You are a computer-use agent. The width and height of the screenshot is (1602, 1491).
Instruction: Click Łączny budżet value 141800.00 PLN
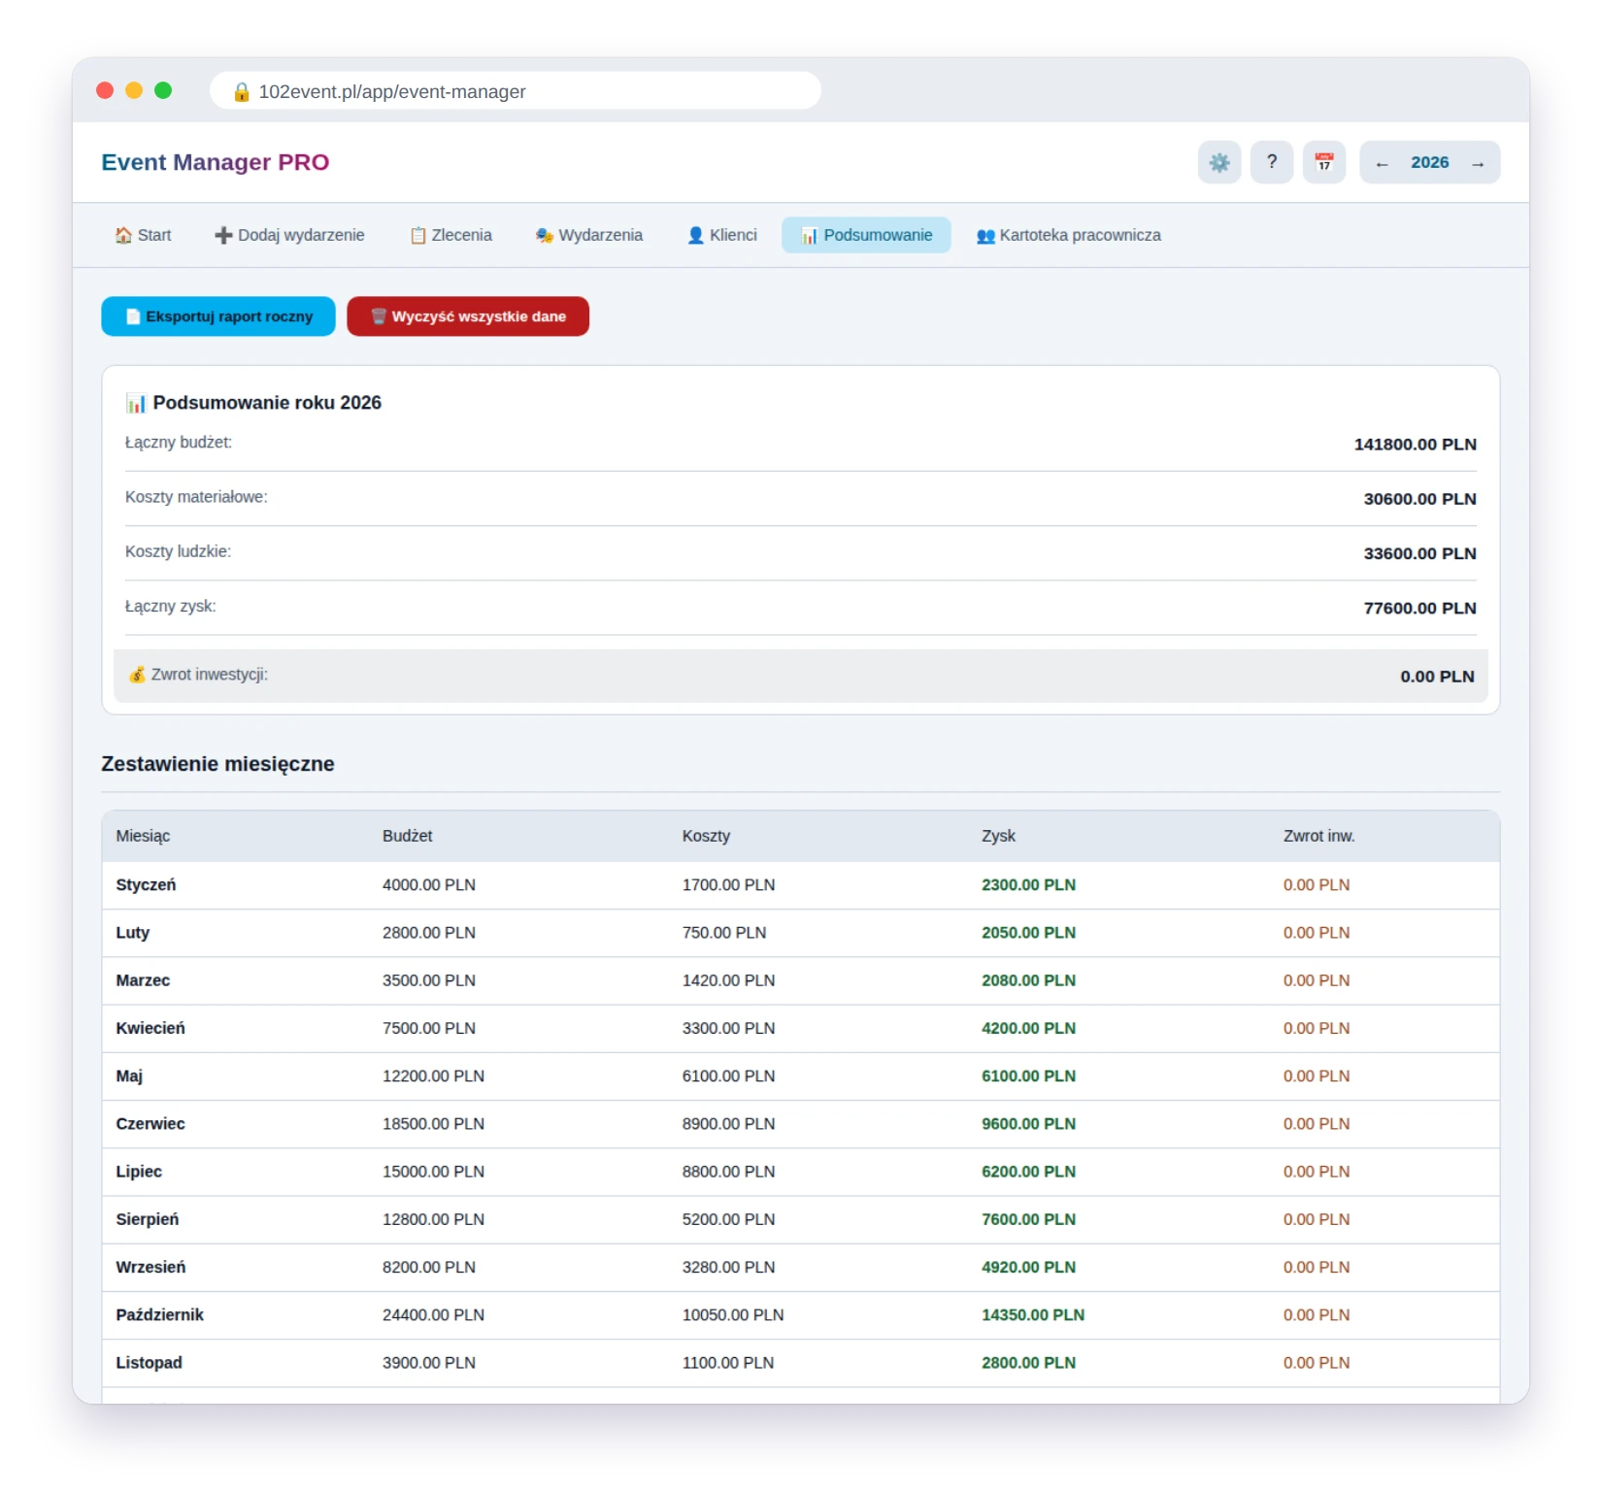(1416, 445)
